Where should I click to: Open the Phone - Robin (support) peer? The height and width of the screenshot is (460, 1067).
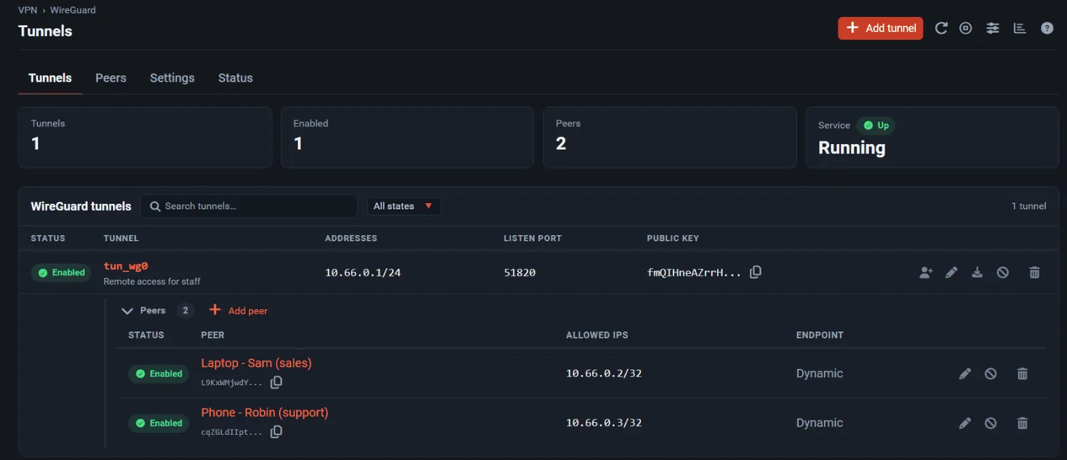(265, 412)
